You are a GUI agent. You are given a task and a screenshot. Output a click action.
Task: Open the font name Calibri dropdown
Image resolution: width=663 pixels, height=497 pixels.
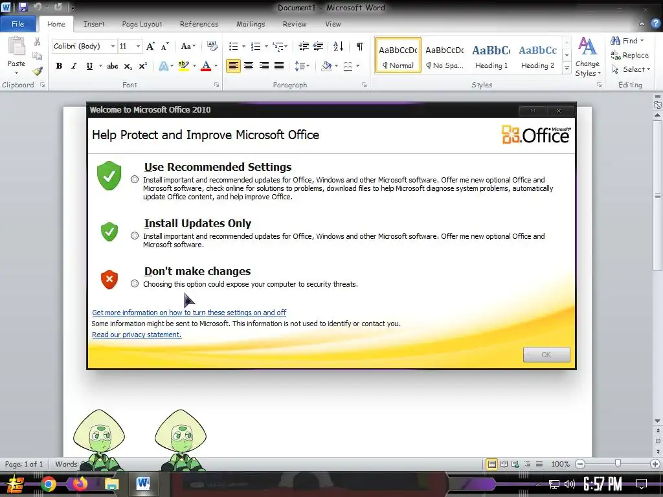[x=113, y=46]
